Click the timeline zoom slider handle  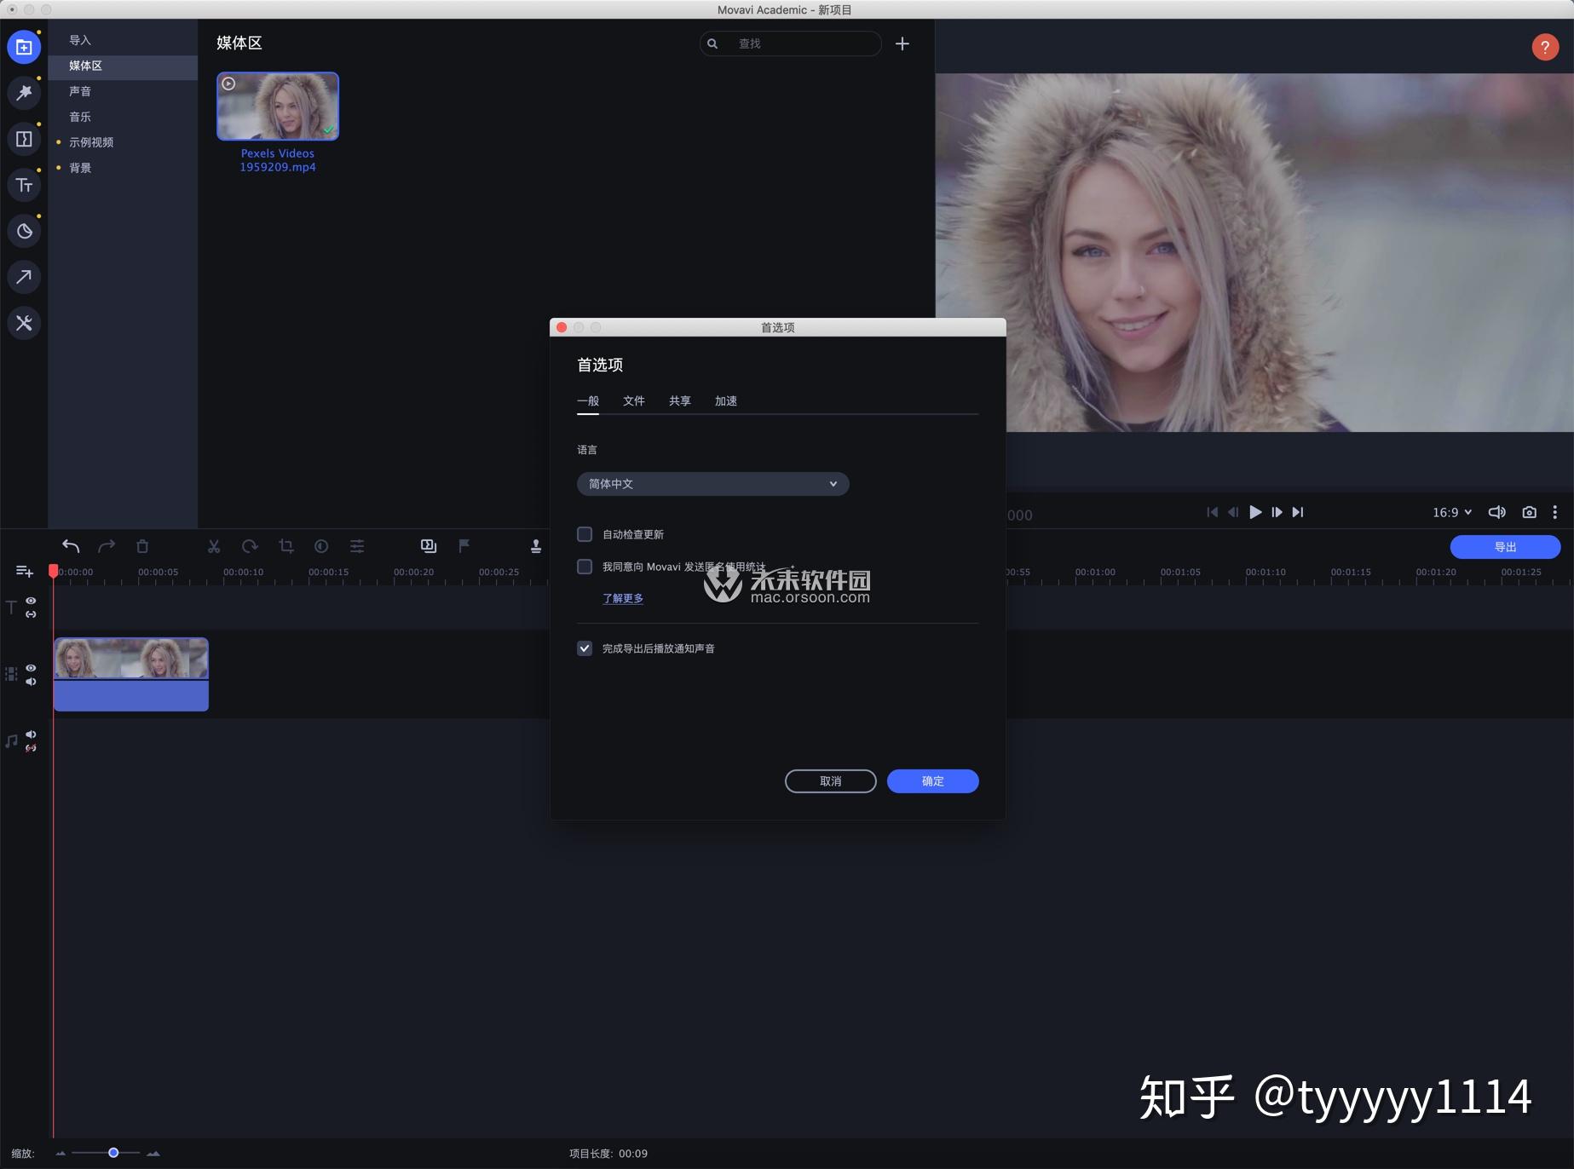(113, 1153)
